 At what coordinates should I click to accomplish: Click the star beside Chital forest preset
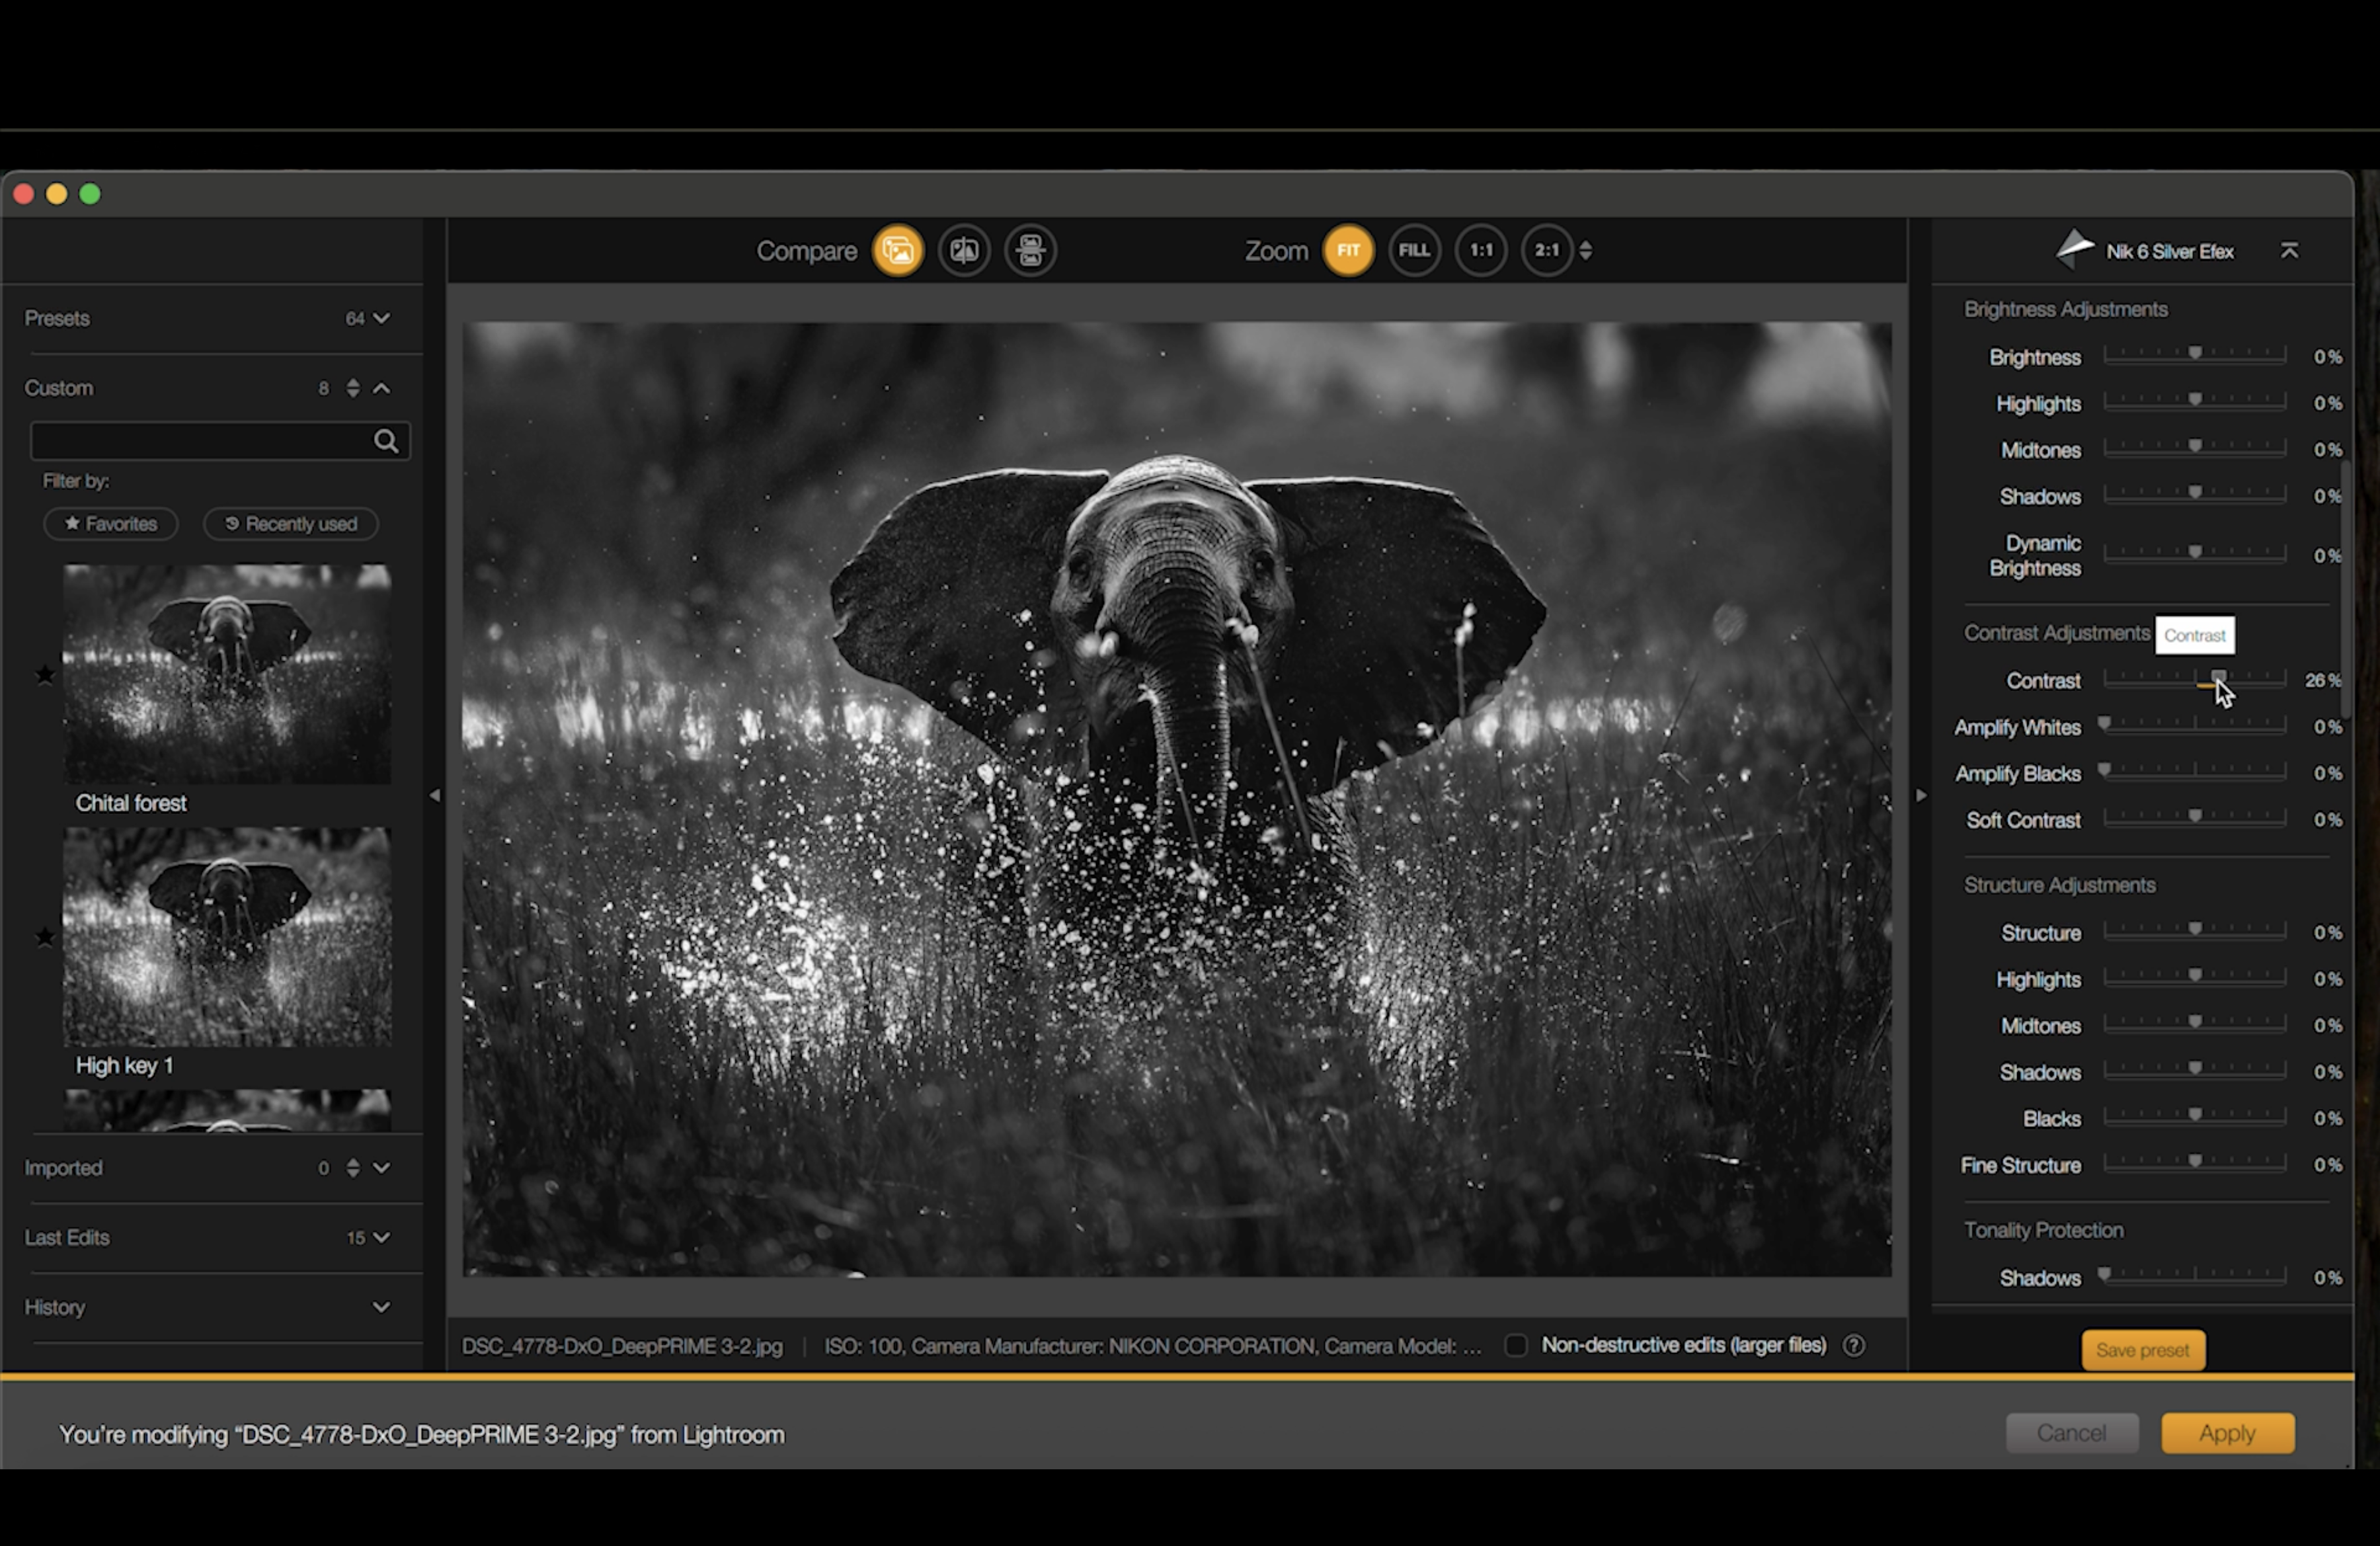coord(45,675)
